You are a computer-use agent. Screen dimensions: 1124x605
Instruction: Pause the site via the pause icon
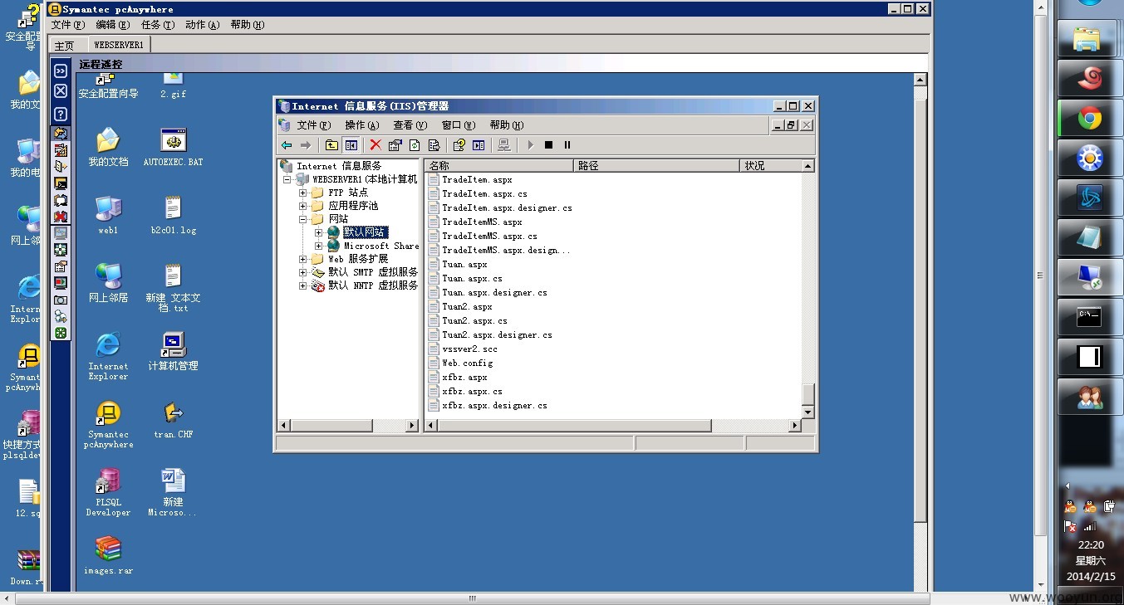point(567,145)
